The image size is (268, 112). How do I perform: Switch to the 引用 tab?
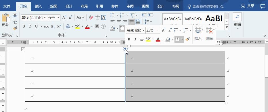[x=100, y=6]
